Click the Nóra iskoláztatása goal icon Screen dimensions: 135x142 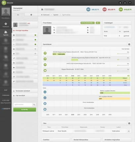(x=45, y=109)
